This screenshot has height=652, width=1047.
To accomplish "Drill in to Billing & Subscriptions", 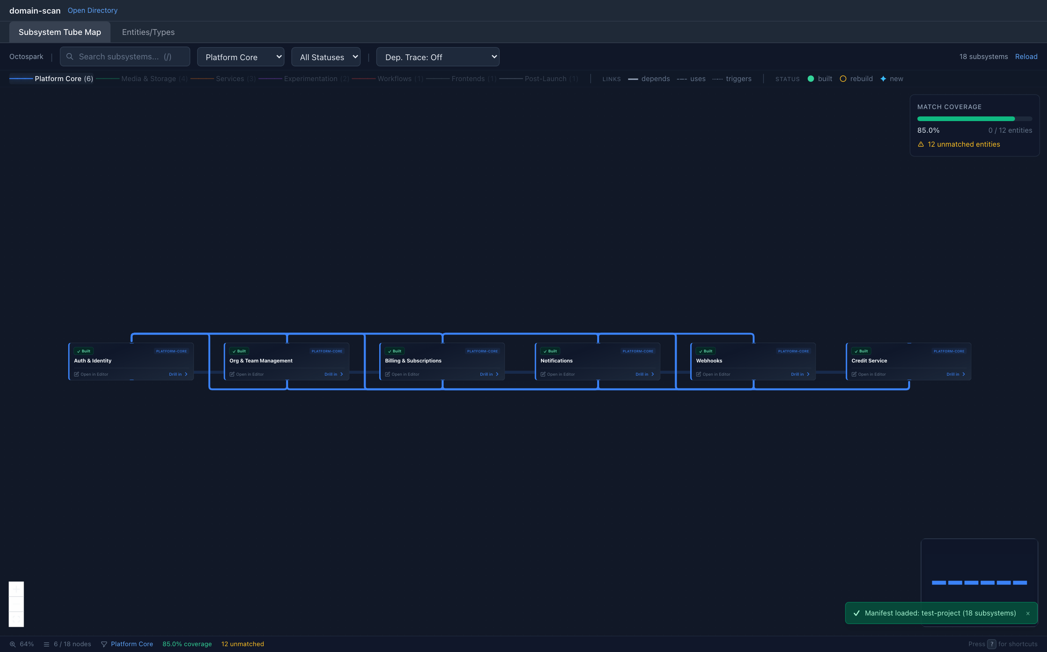I will (x=489, y=374).
